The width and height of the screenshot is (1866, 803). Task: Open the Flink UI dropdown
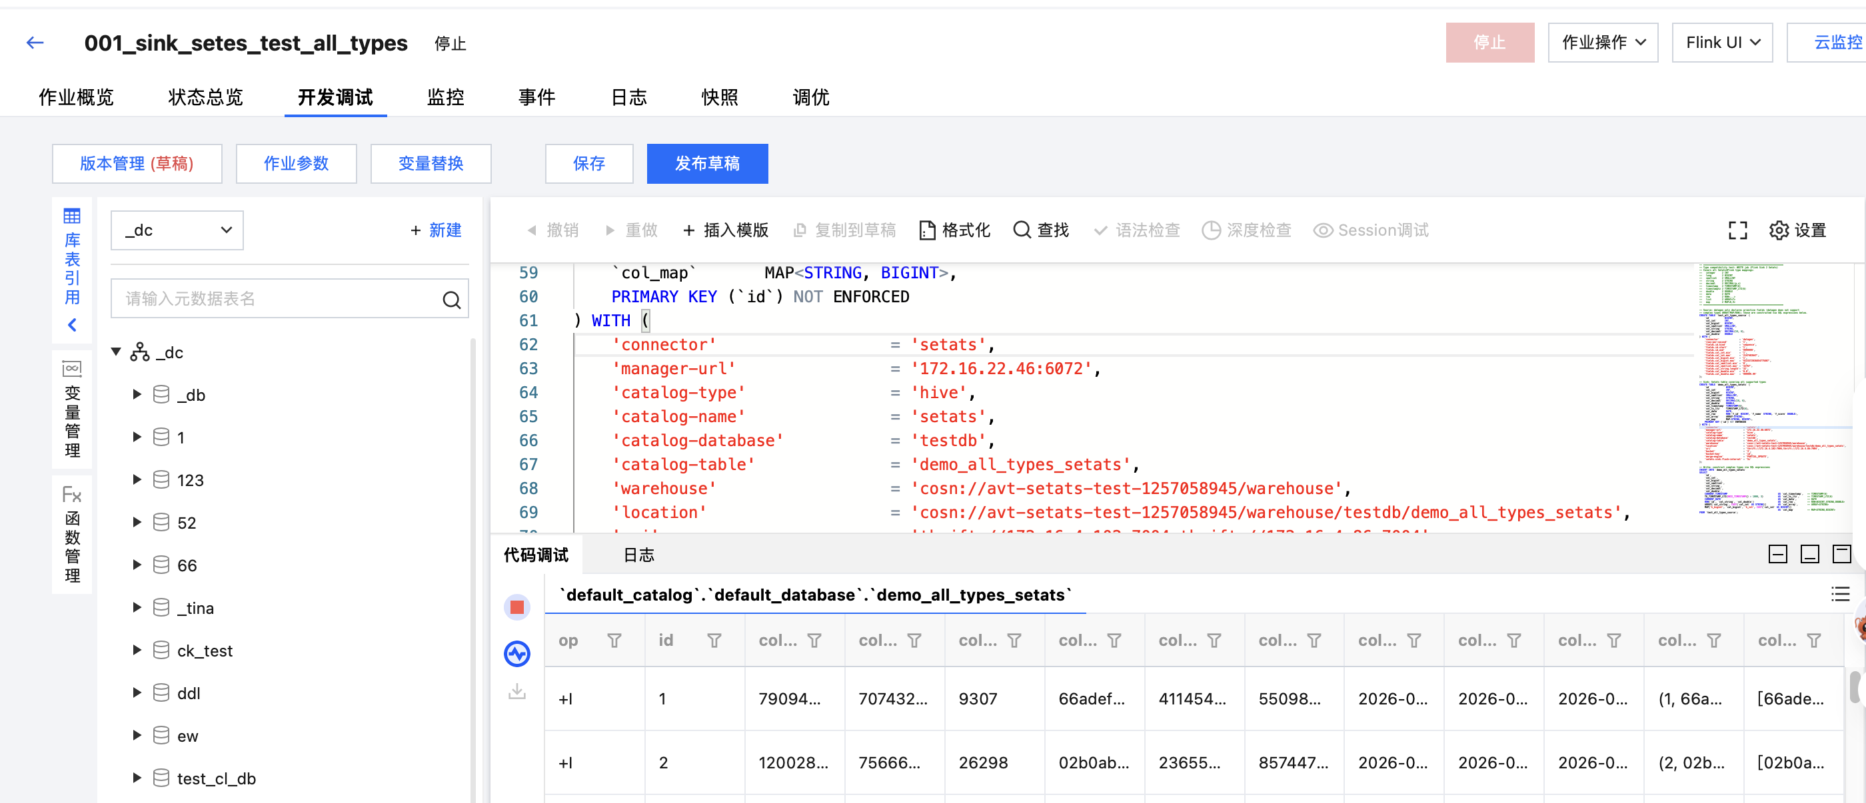pos(1723,43)
